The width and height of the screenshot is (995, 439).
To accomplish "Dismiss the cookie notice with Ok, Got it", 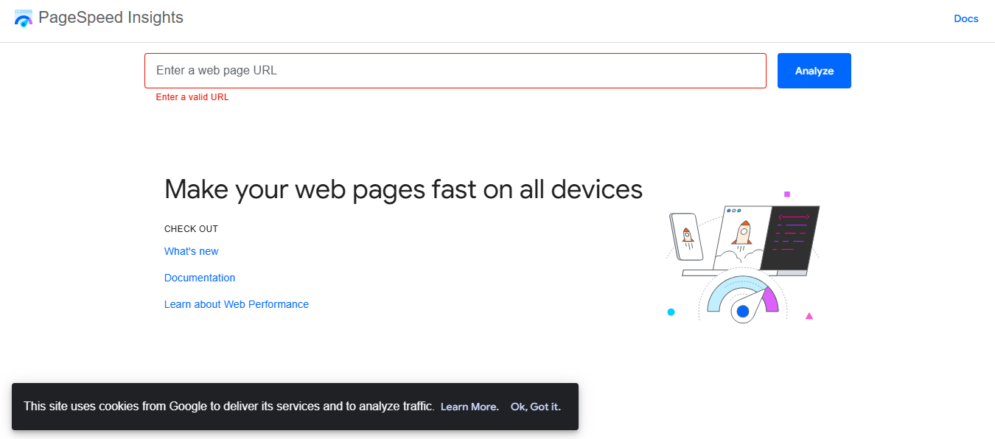I will point(535,406).
